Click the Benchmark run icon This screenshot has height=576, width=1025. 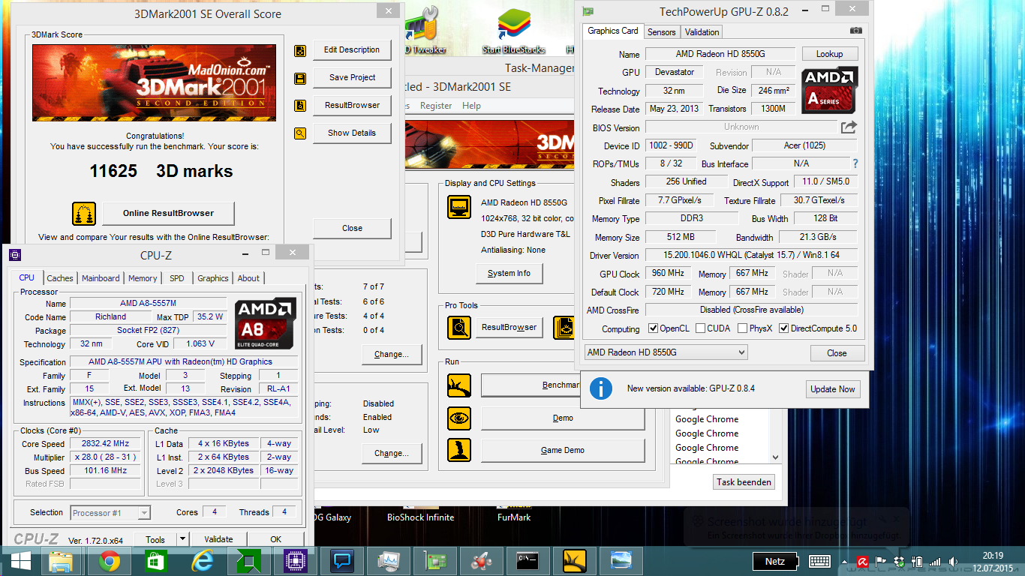pos(459,385)
